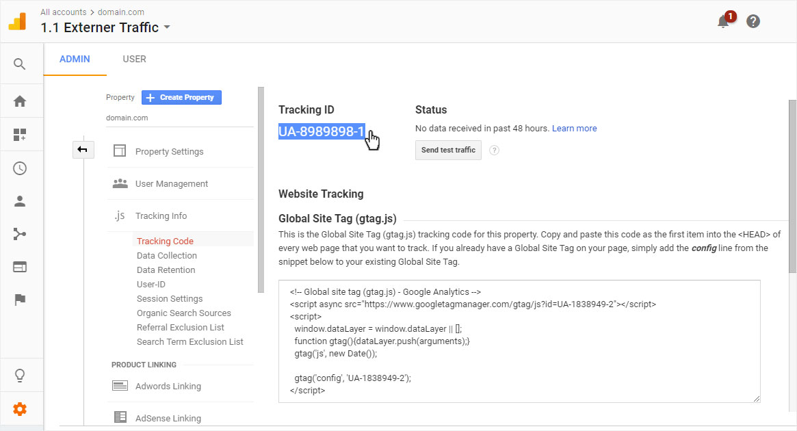The image size is (797, 431).
Task: Click the Adwords Linking icon
Action: click(x=120, y=385)
